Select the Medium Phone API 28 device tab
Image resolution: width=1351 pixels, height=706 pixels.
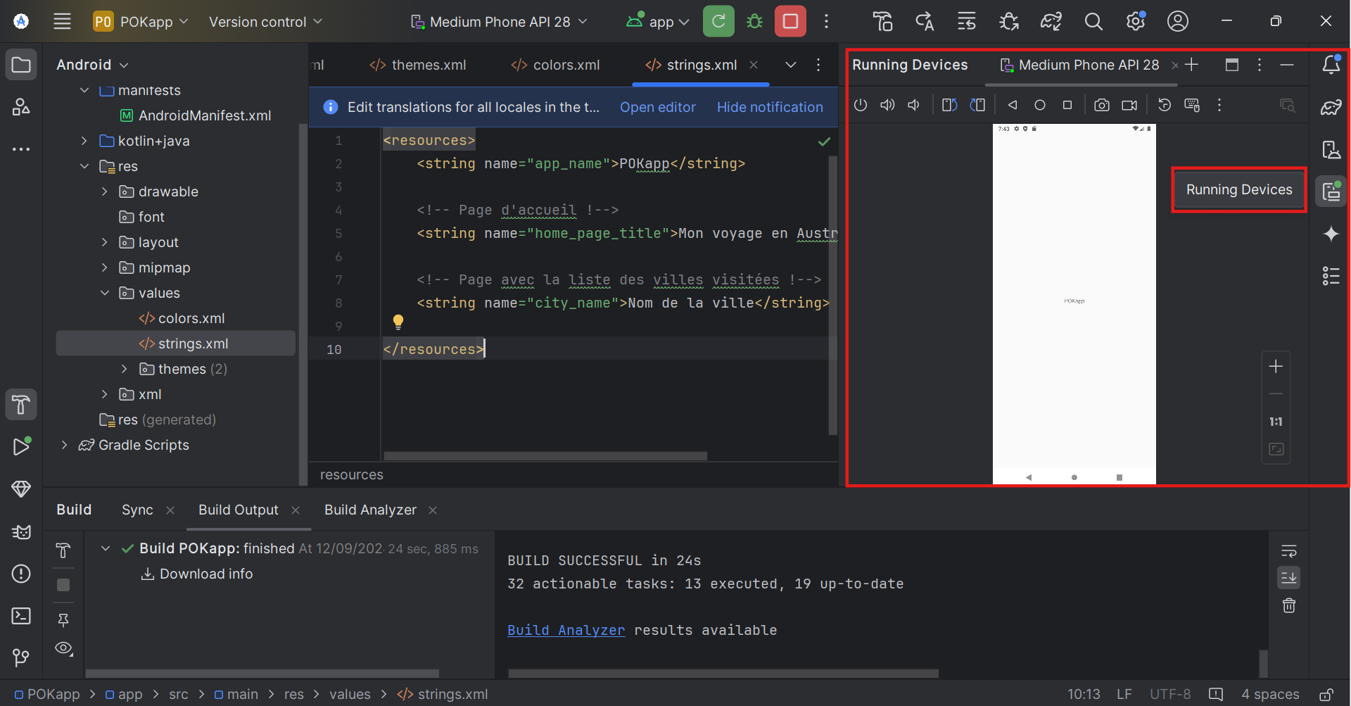click(1081, 65)
